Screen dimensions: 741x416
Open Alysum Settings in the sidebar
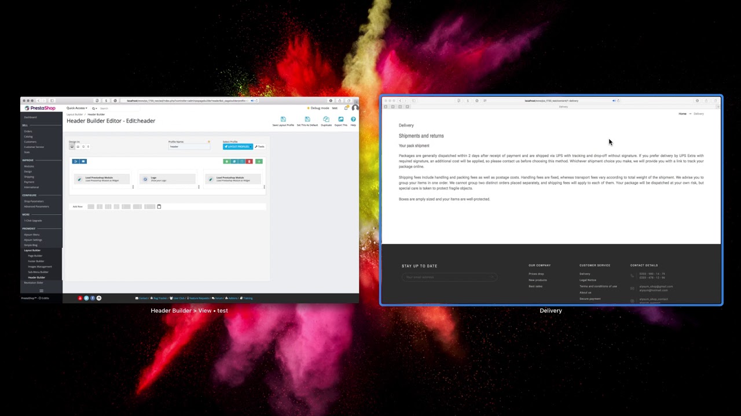[33, 240]
